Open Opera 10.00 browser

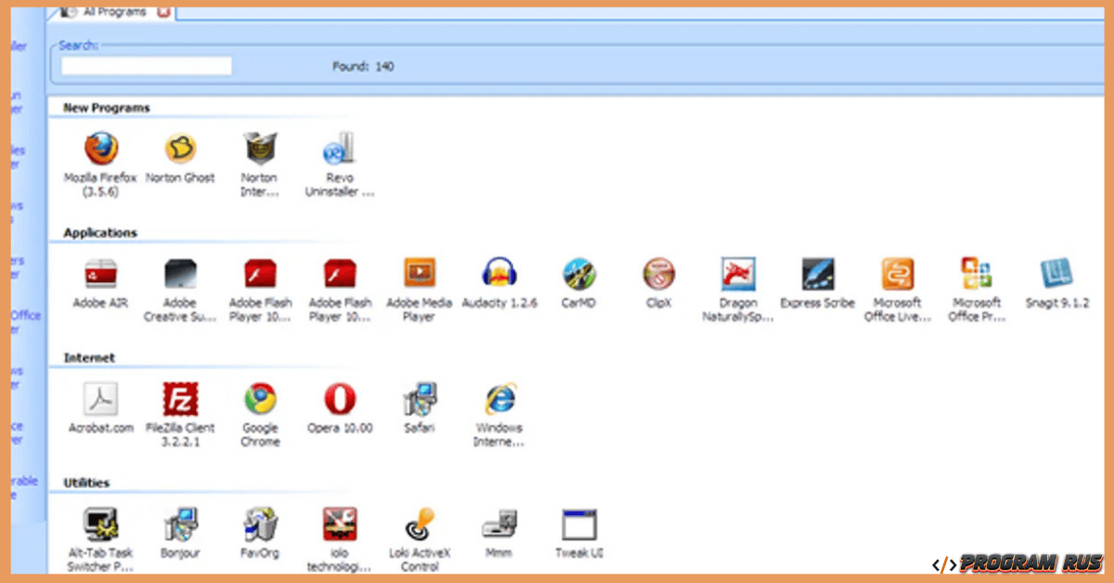[339, 399]
